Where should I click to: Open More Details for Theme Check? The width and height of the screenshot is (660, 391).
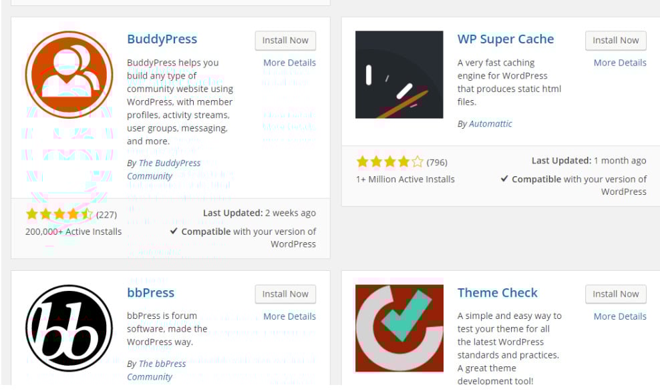click(x=619, y=316)
